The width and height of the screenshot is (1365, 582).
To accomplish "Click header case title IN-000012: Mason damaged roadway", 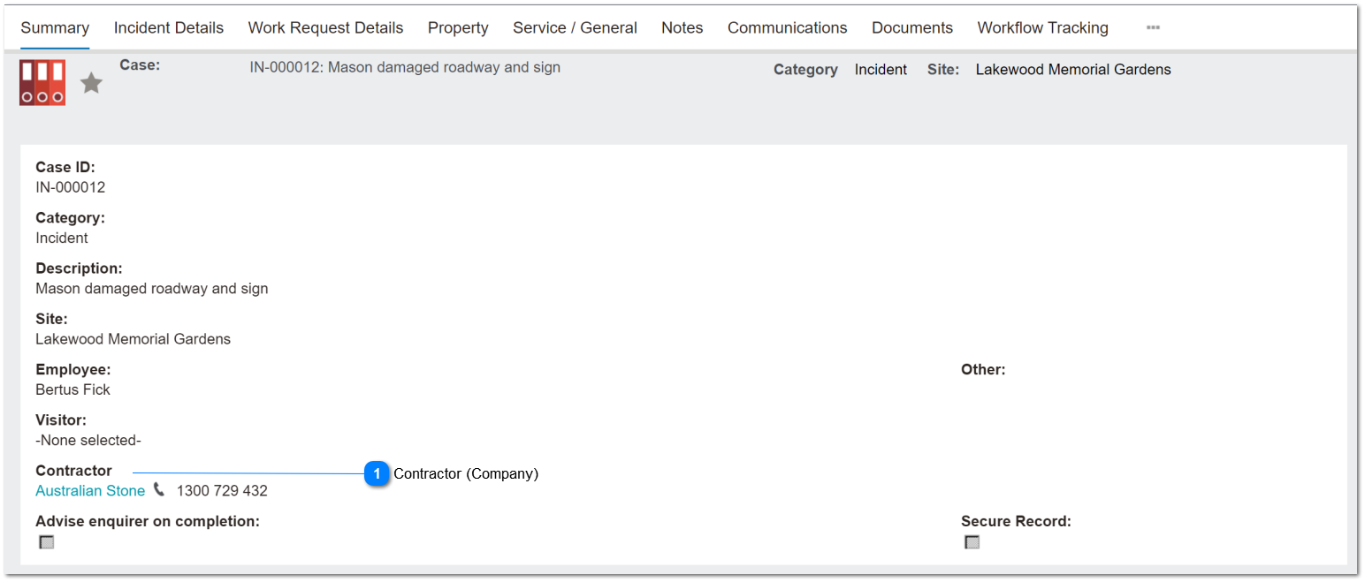I will click(x=405, y=67).
